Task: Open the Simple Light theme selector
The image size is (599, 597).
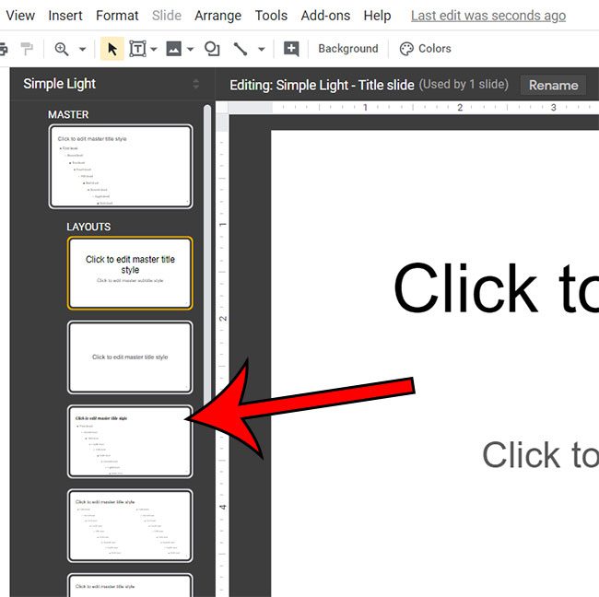Action: 111,84
